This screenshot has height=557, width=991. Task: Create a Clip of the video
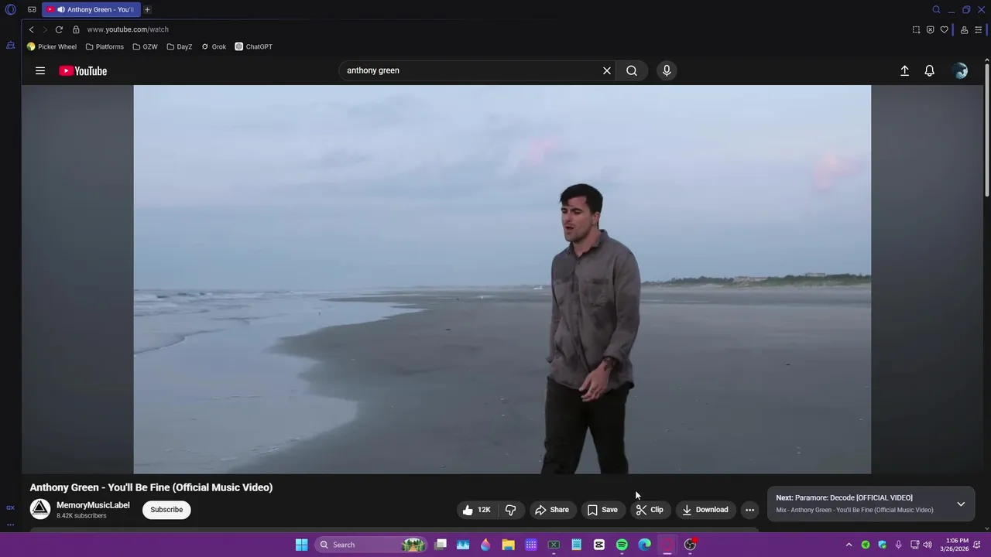point(650,510)
